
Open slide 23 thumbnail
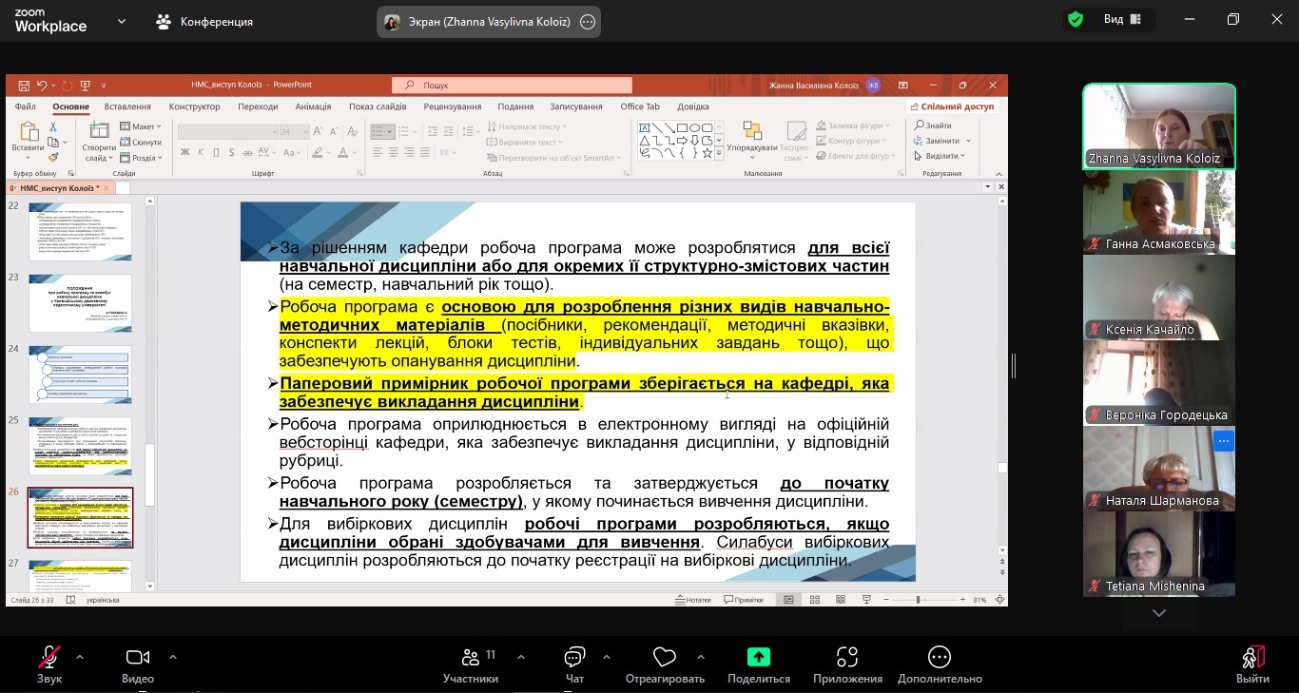click(x=80, y=303)
